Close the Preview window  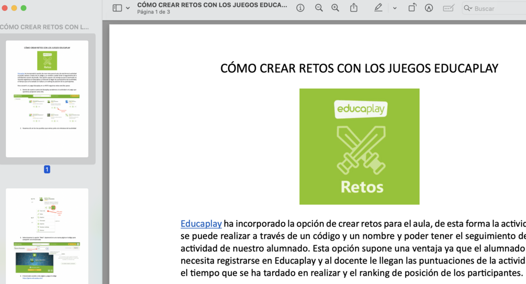(5, 8)
